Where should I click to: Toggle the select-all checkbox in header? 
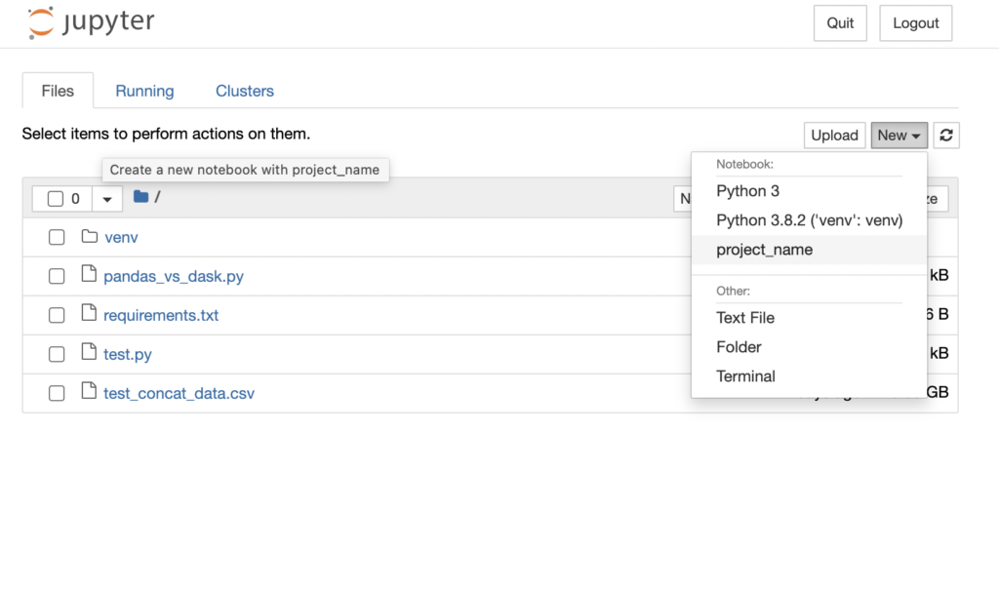click(54, 199)
